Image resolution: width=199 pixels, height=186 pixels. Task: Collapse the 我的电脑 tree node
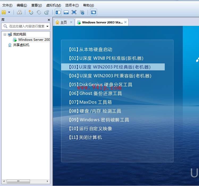[5, 34]
